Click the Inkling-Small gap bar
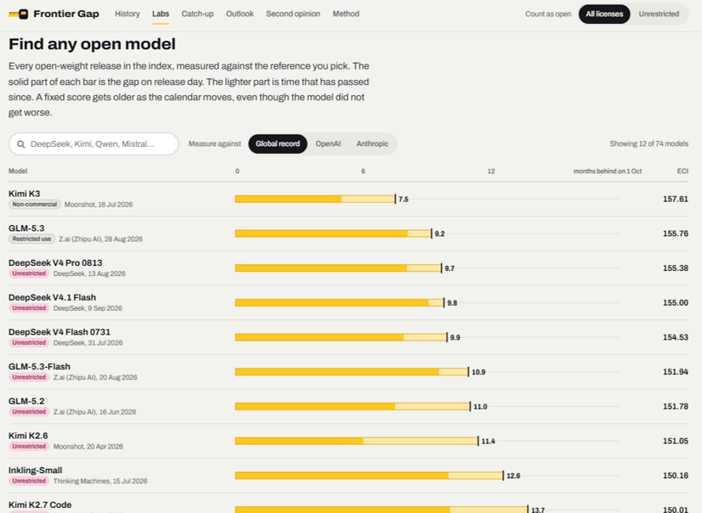The width and height of the screenshot is (702, 513). (370, 476)
